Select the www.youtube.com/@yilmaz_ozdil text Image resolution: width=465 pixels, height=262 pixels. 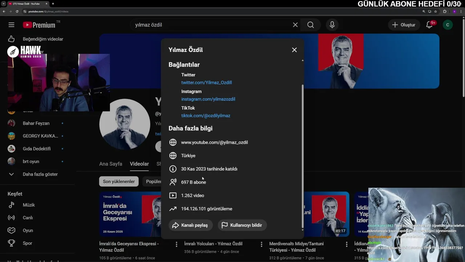pyautogui.click(x=214, y=142)
